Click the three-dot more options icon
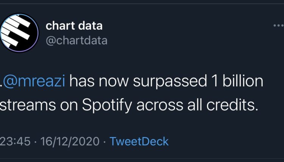Viewport: 284px width, 162px height. click(x=278, y=26)
